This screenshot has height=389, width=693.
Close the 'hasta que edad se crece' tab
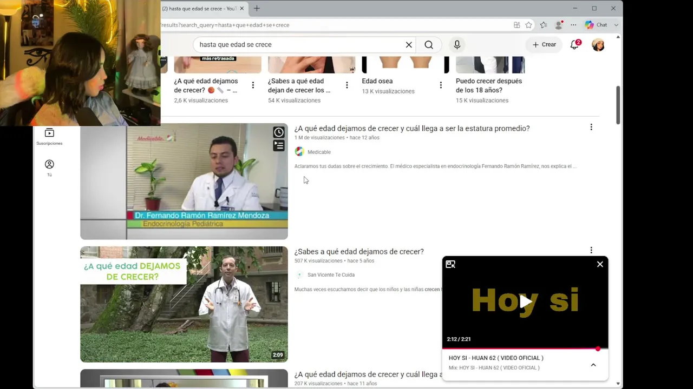242,9
